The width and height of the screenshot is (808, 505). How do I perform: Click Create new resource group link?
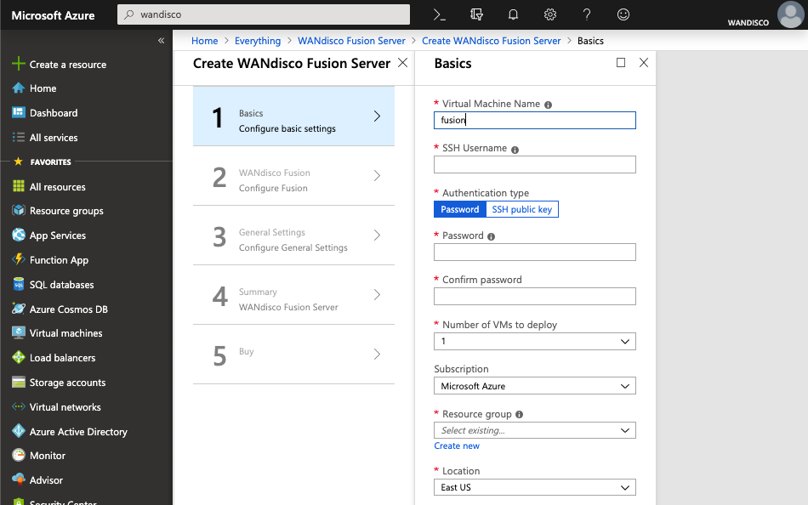457,445
